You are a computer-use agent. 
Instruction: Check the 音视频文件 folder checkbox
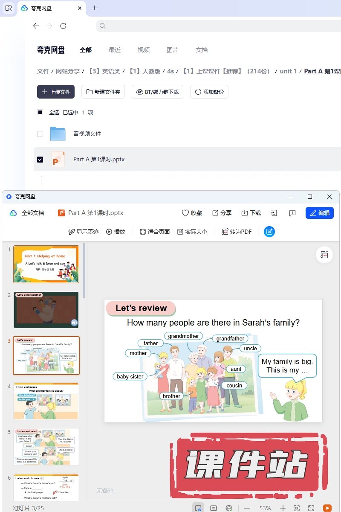pyautogui.click(x=40, y=134)
